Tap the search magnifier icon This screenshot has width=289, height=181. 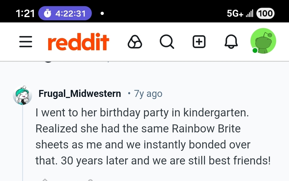167,42
